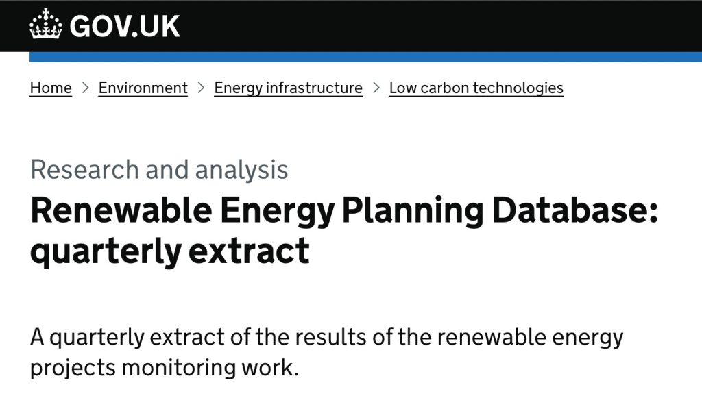The image size is (702, 411).
Task: Click the 'A quarterly extract of' summary line
Action: tap(327, 337)
